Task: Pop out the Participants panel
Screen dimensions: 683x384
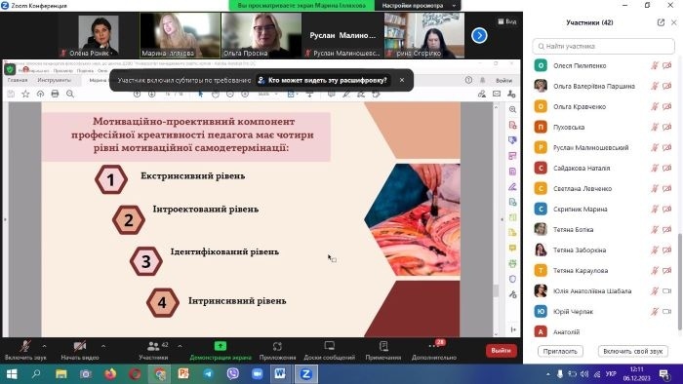Action: point(661,22)
